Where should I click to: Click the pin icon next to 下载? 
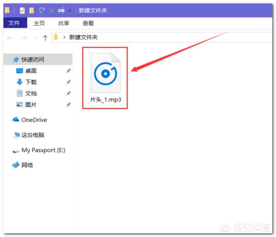68,82
